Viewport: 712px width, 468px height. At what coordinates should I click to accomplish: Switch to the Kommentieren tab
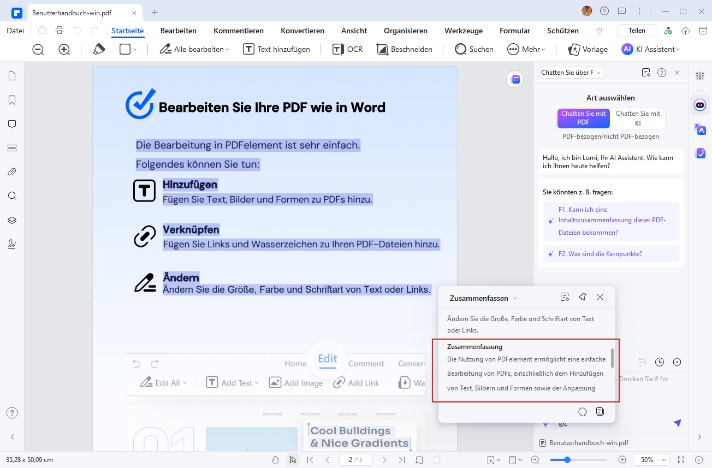[x=239, y=31]
